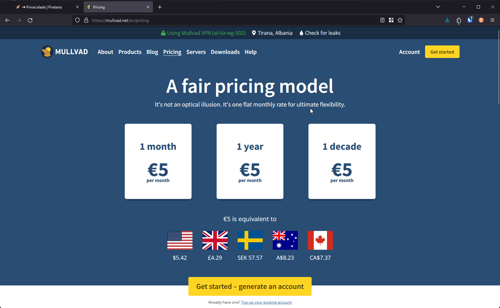The width and height of the screenshot is (500, 308).
Task: Open Top up your existing account link
Action: click(x=266, y=302)
